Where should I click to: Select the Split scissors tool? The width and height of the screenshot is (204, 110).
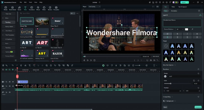(x=25, y=65)
